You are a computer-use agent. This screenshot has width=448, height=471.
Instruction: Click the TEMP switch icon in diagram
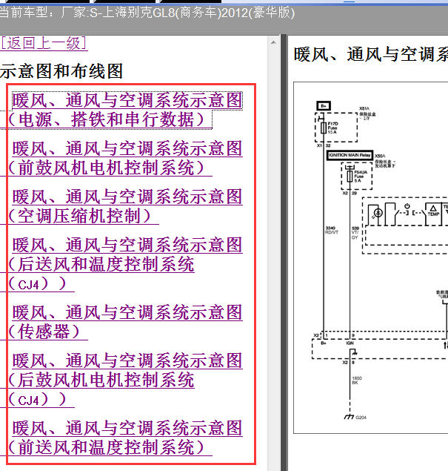coord(433,211)
